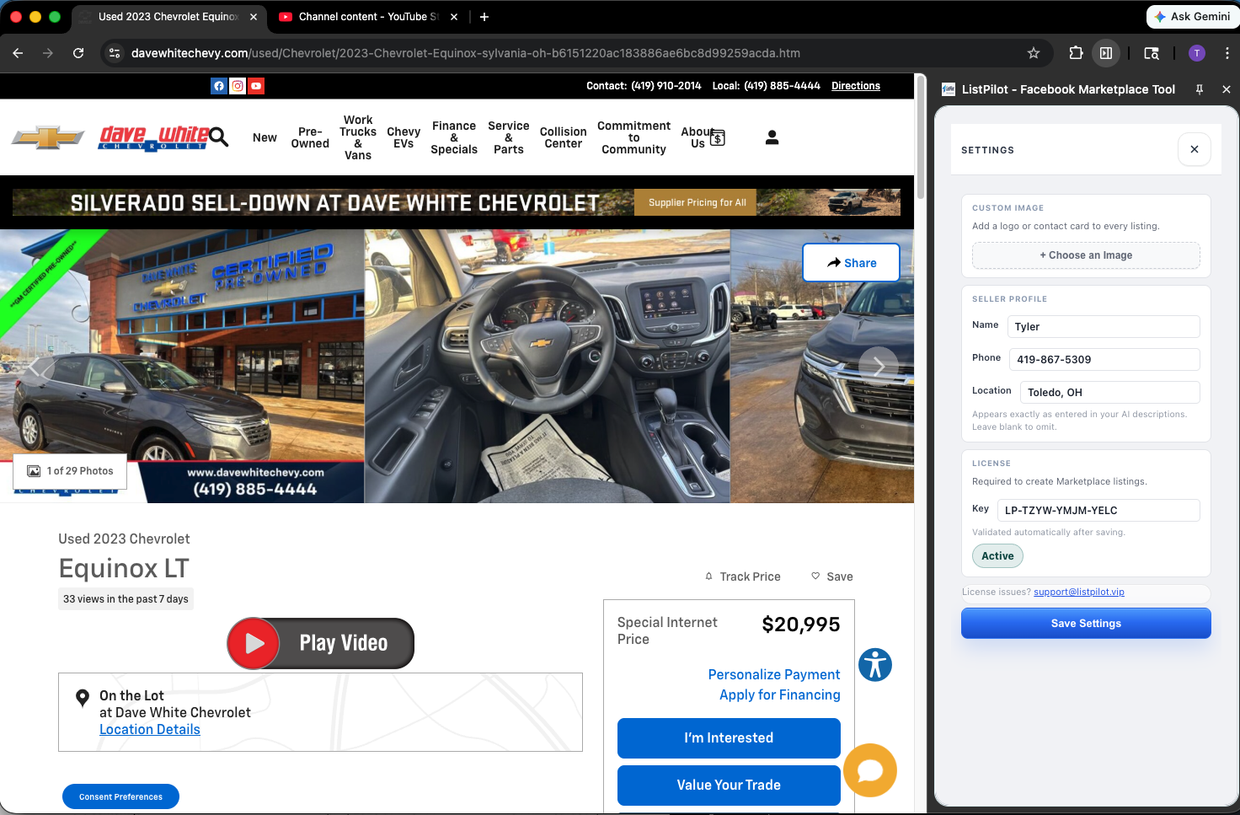Click Personalize Payment link
The image size is (1240, 815).
774,674
